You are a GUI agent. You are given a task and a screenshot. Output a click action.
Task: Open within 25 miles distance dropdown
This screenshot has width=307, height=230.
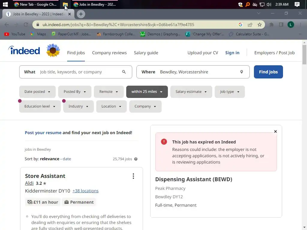pyautogui.click(x=147, y=92)
